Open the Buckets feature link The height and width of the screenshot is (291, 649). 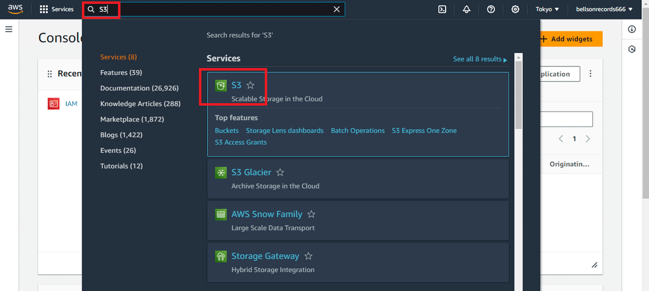(x=227, y=131)
